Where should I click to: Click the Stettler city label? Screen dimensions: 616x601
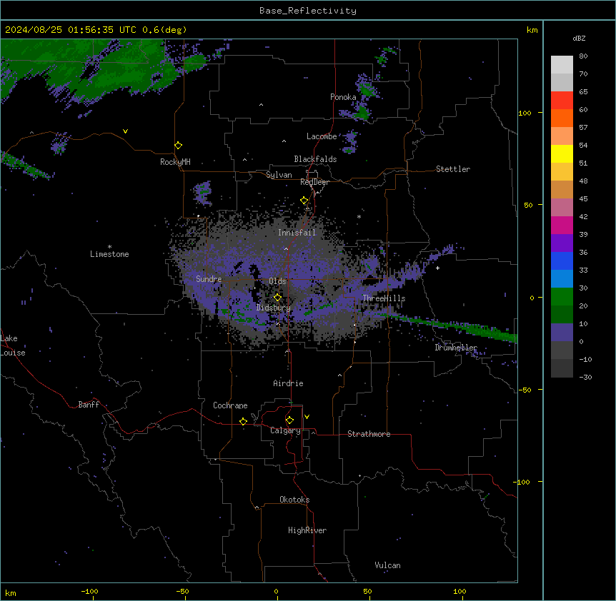(x=453, y=169)
